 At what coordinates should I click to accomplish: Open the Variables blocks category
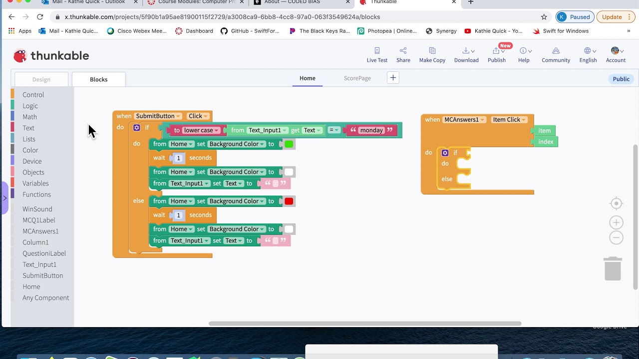pos(35,183)
